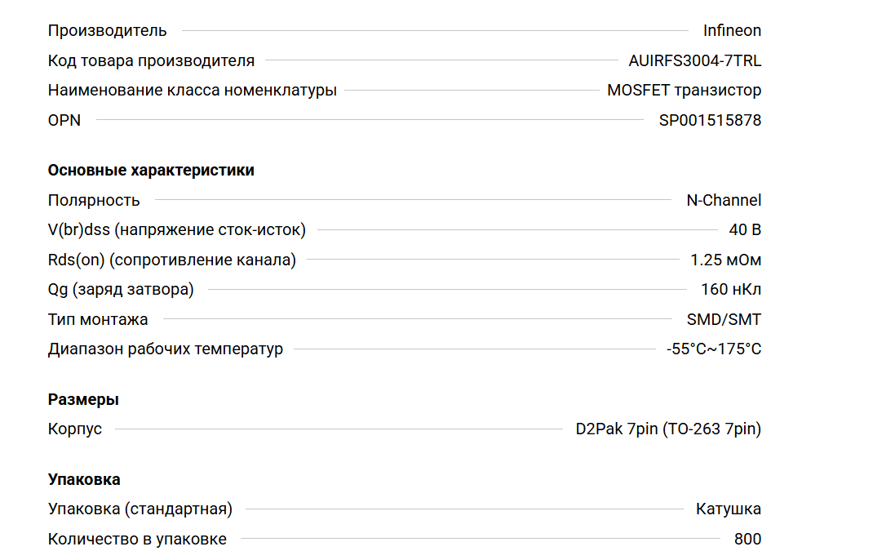The width and height of the screenshot is (895, 560).
Task: Click the Основные характеристики section heading
Action: 151,171
